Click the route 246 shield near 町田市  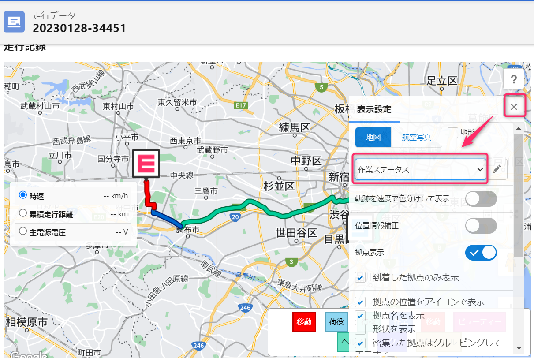pos(199,345)
